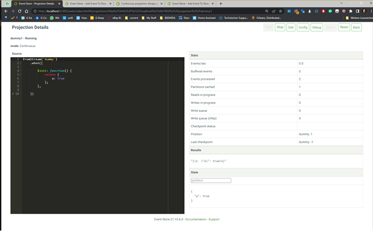Switch to the first Add Event To Stream tab

click(88, 4)
